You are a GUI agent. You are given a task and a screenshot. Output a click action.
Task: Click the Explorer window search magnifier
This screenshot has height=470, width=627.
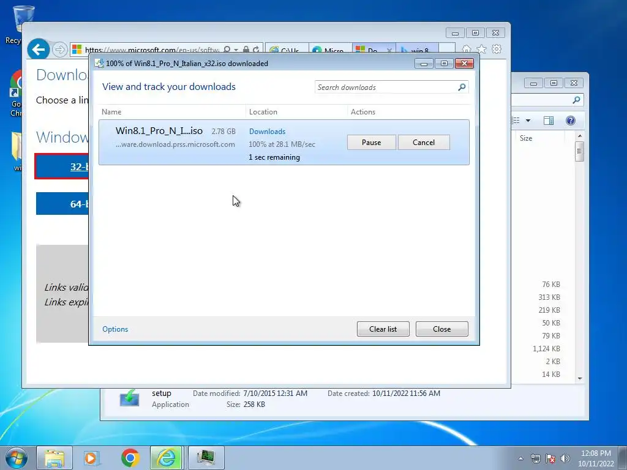(x=576, y=100)
